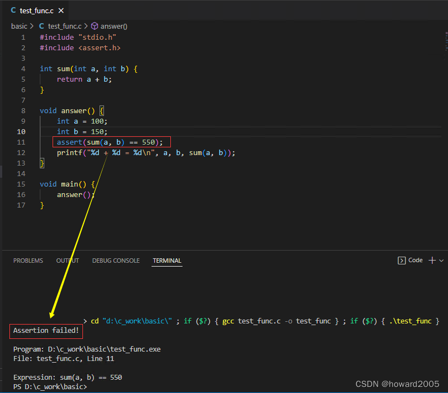Click the terminal 'Code' shell icon

402,261
